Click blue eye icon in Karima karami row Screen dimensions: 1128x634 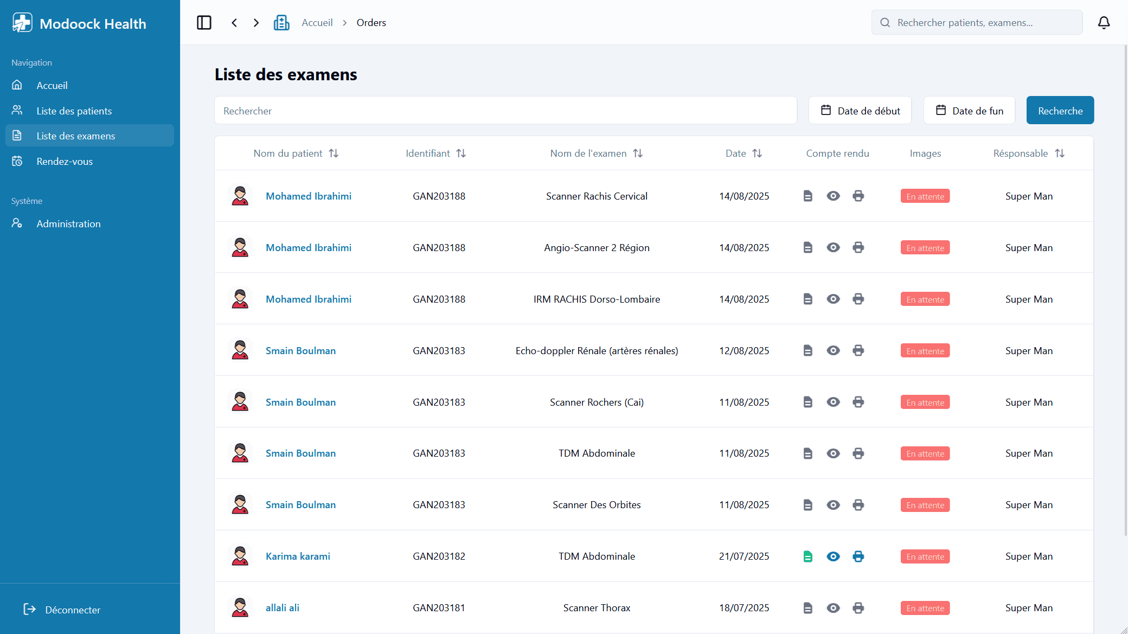pyautogui.click(x=833, y=556)
